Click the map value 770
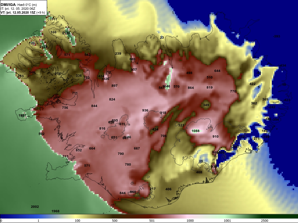The image size is (298, 223). point(233,91)
